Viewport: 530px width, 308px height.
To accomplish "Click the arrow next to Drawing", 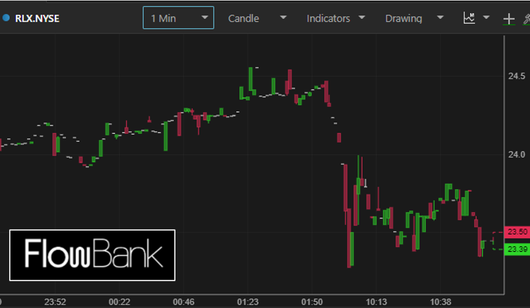I will (440, 18).
